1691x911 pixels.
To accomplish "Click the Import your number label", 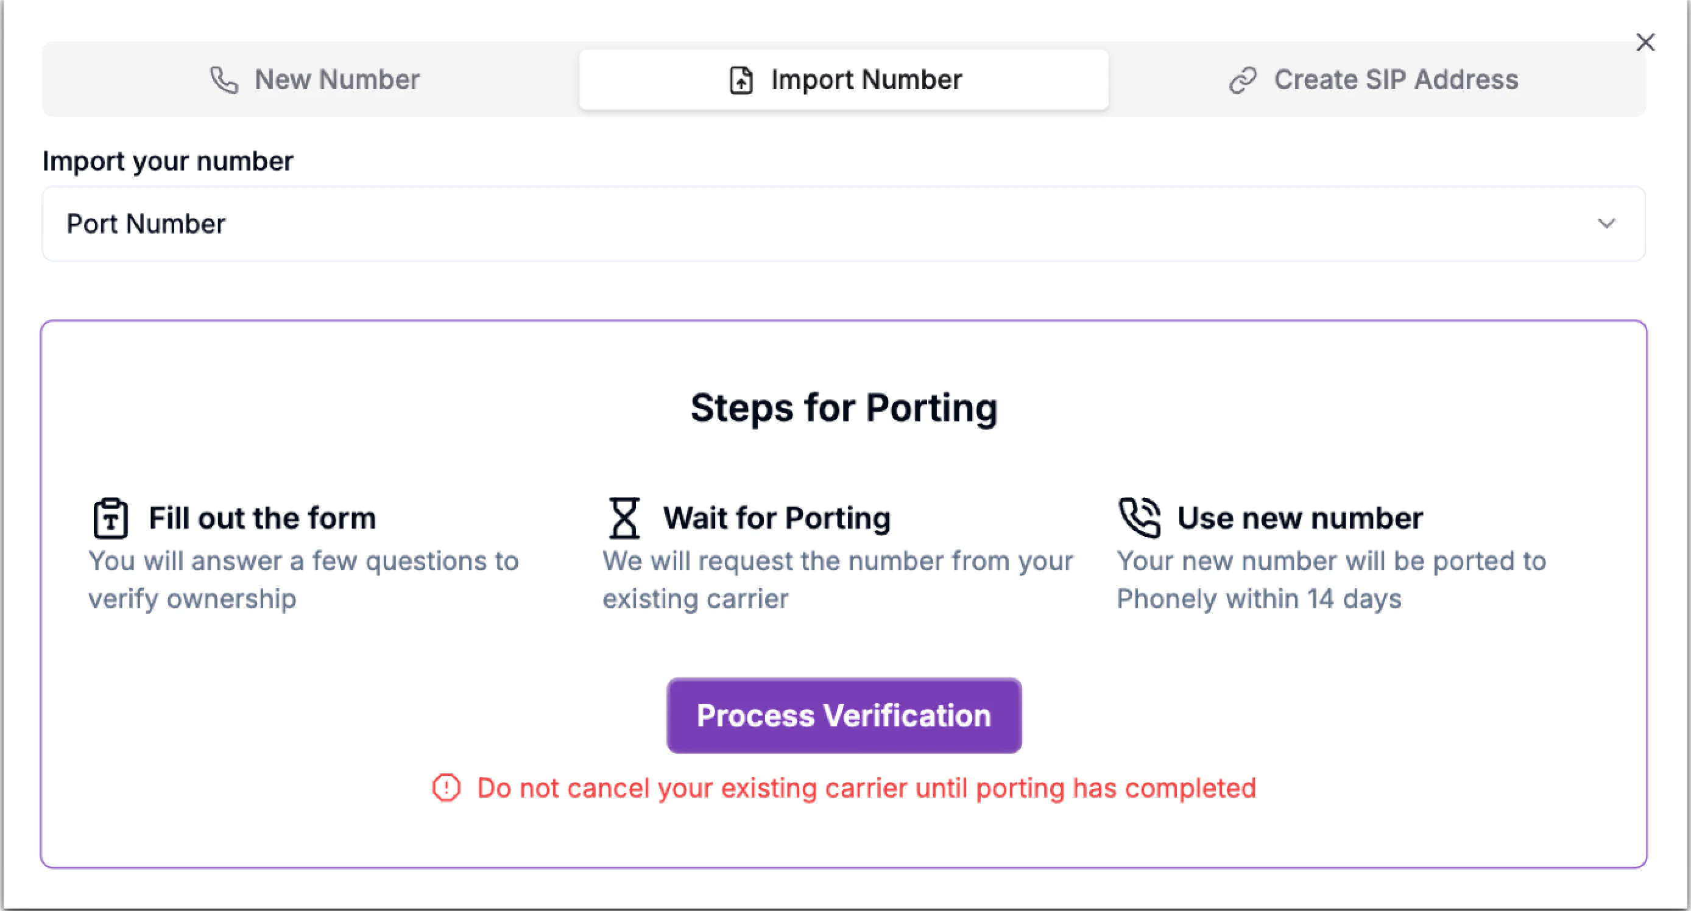I will tap(168, 160).
